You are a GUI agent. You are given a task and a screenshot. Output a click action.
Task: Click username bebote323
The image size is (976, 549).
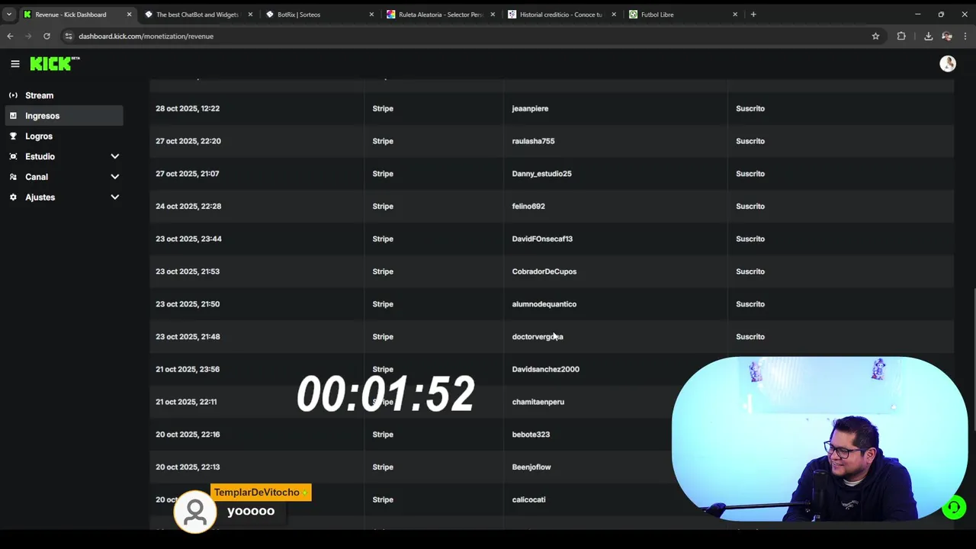click(531, 435)
